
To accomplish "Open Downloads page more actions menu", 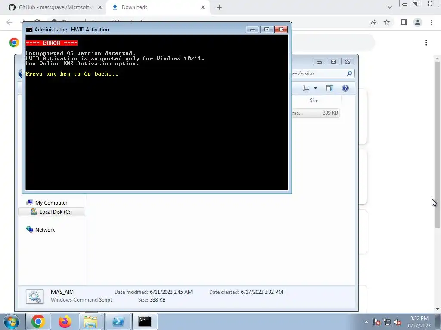I will 426,43.
